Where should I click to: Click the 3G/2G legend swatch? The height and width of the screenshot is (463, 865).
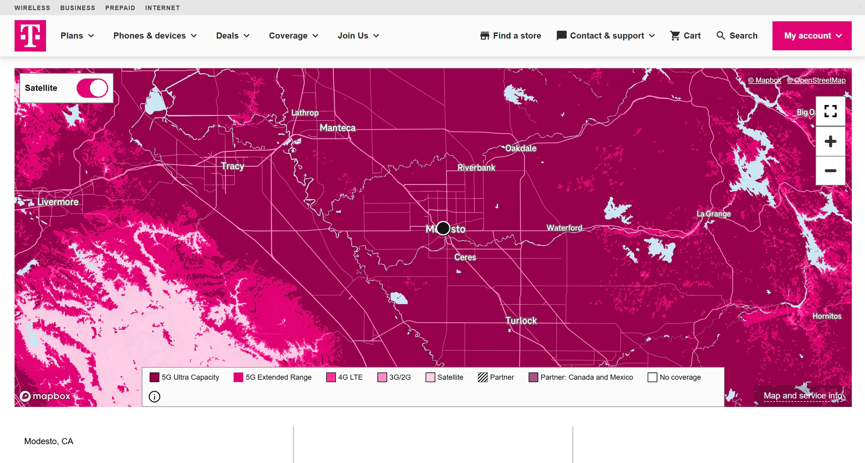tap(382, 377)
